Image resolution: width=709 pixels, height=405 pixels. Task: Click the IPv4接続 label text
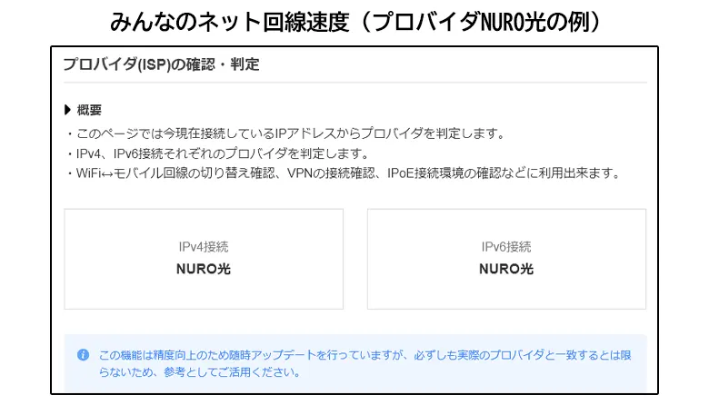point(204,247)
